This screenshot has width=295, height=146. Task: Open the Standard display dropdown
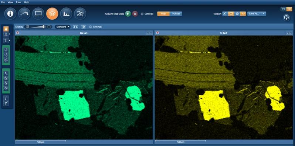[x=62, y=27]
